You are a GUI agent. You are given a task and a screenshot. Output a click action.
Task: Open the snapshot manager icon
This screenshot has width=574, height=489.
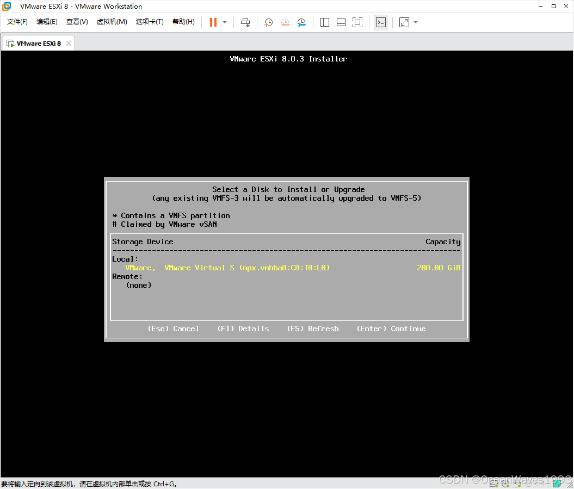point(301,22)
